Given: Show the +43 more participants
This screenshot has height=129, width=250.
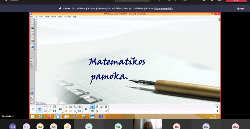Looking at the screenshot, I should pos(13,127).
